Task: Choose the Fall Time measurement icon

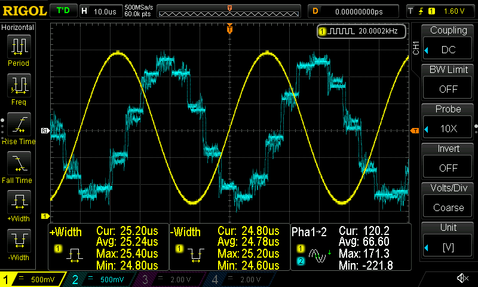Action: tap(19, 164)
